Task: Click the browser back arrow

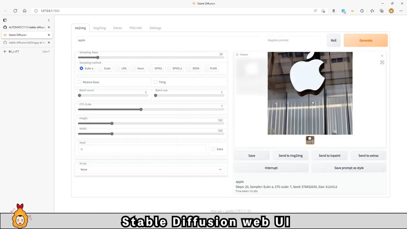Action: pyautogui.click(x=6, y=11)
